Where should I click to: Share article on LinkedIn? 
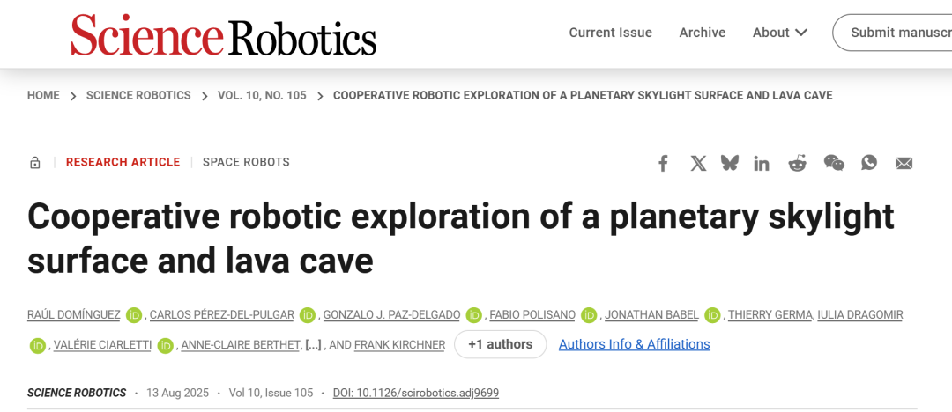click(x=762, y=163)
